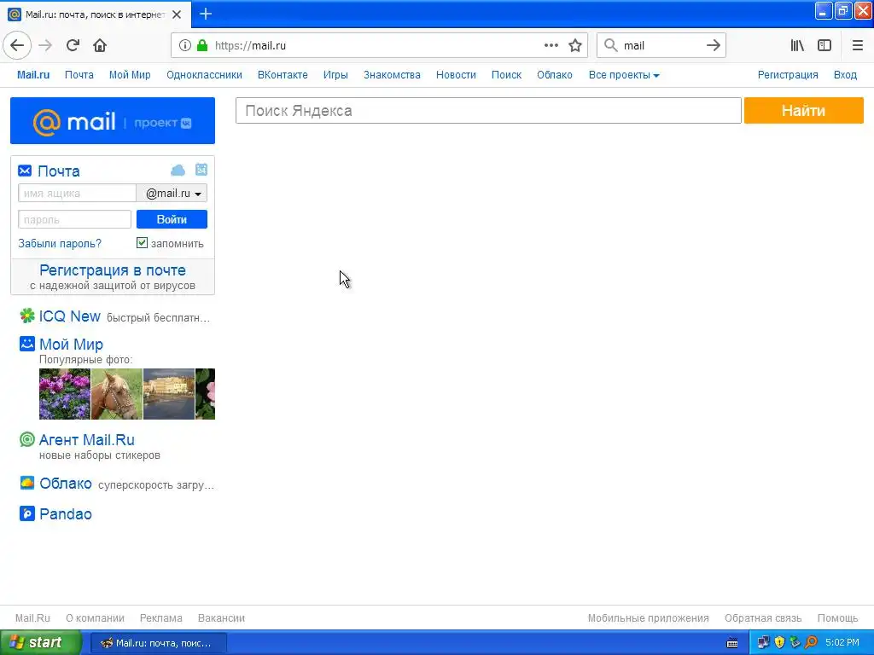
Task: Click the Вход link at top right
Action: (x=845, y=75)
